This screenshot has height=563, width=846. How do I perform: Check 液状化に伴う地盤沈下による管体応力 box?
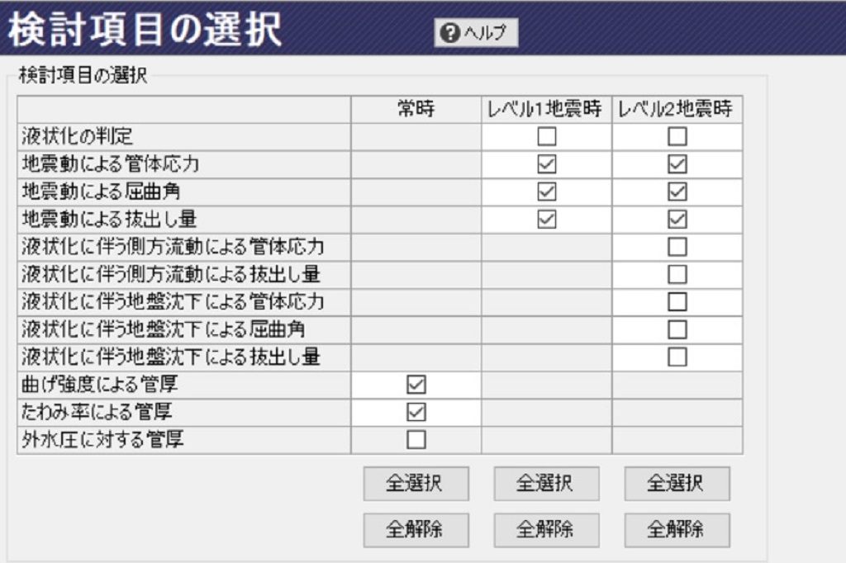[677, 302]
